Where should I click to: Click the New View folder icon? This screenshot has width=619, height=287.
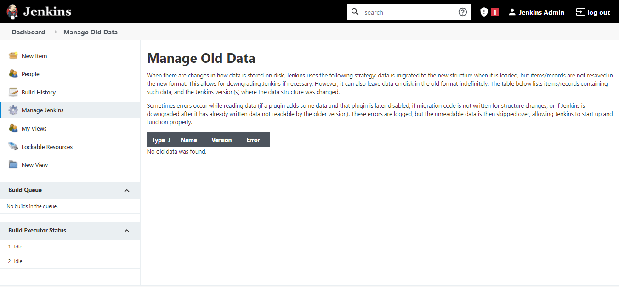point(13,165)
